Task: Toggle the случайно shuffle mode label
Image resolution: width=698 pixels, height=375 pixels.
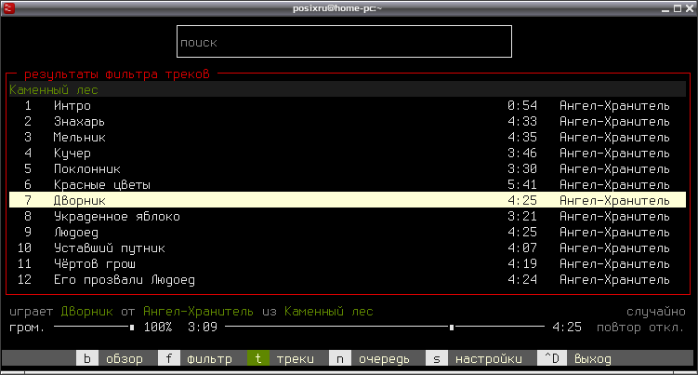Action: [655, 311]
